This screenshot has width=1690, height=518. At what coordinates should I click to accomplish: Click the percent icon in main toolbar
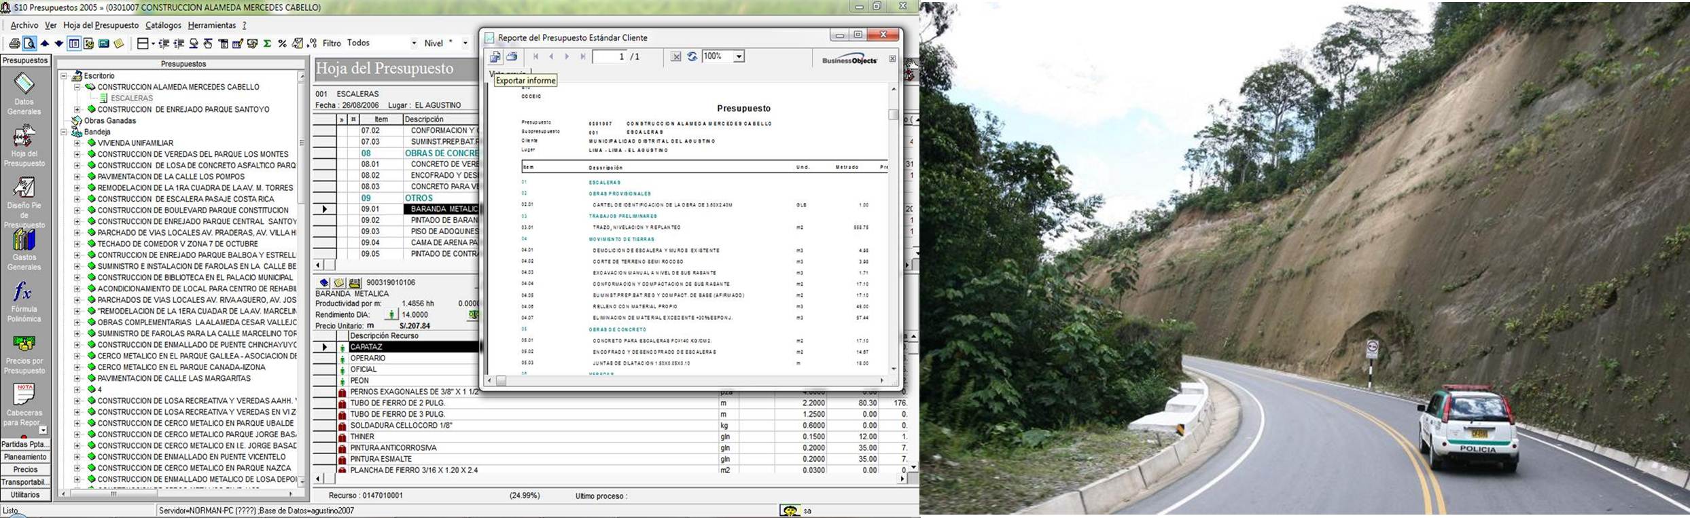(282, 43)
